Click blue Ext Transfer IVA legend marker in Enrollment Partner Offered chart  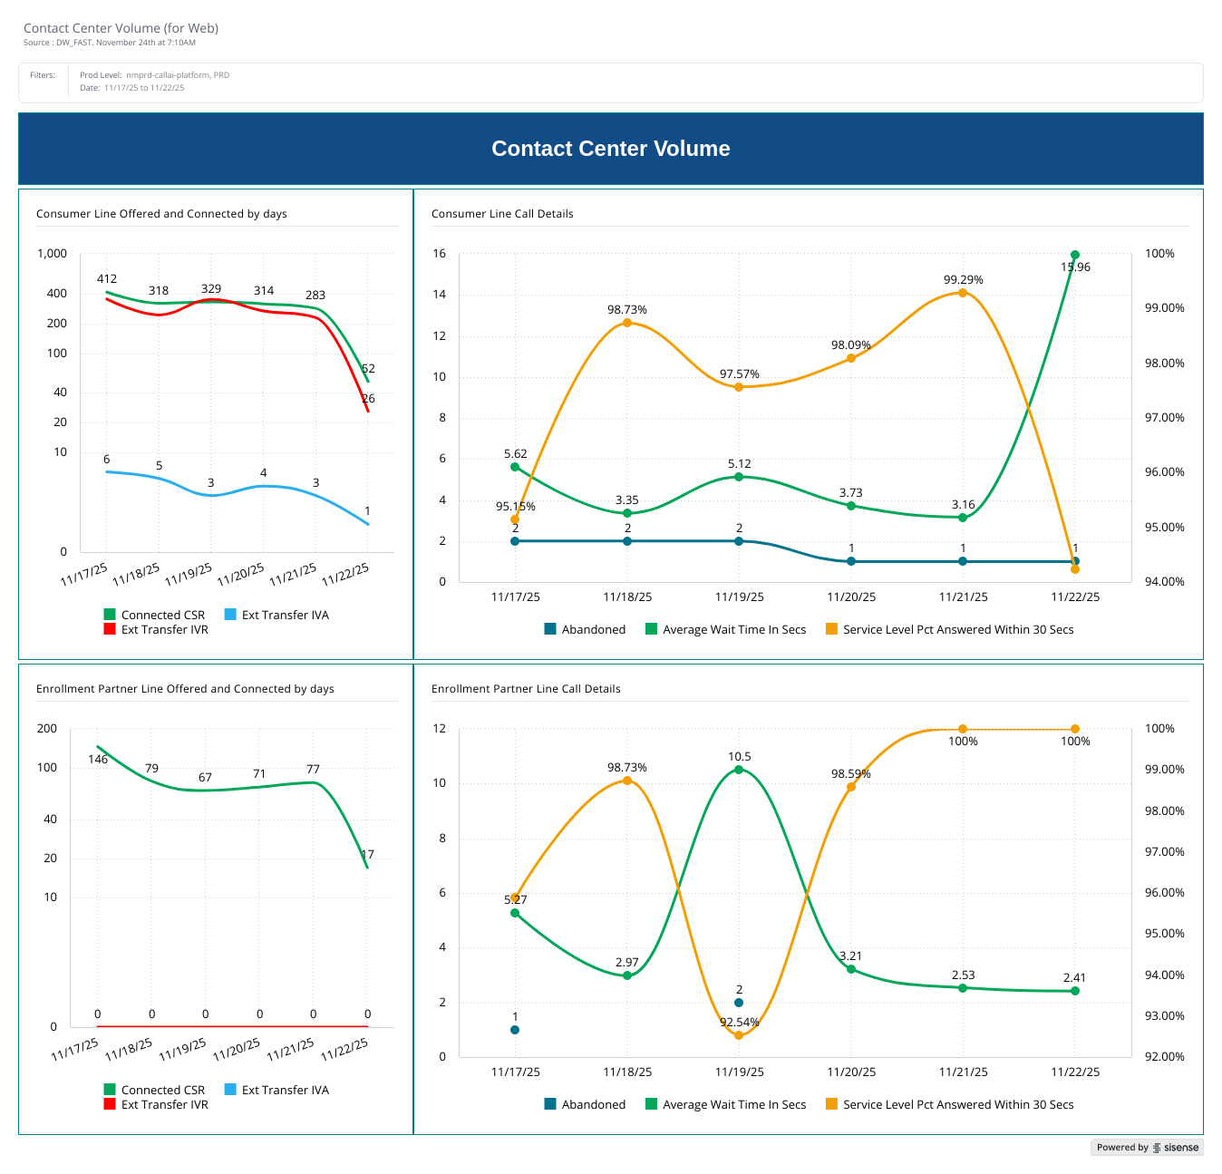(230, 1090)
